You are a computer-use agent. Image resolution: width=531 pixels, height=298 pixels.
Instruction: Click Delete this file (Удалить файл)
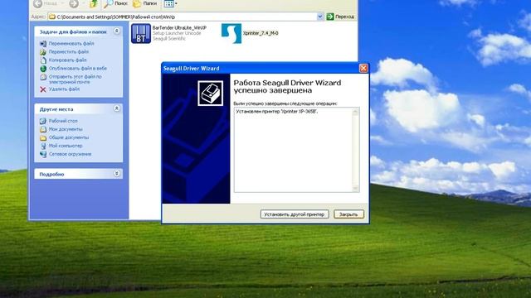point(64,89)
